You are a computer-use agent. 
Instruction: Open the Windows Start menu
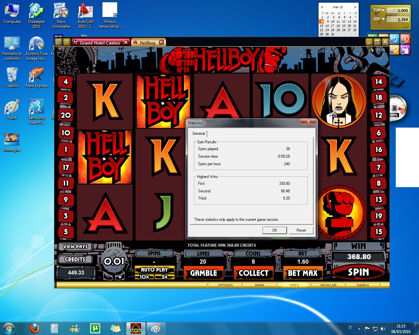tap(9, 328)
